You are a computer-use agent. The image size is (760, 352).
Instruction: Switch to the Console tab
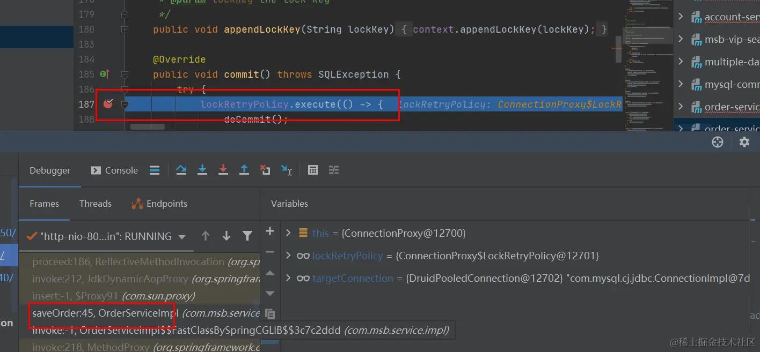[114, 170]
